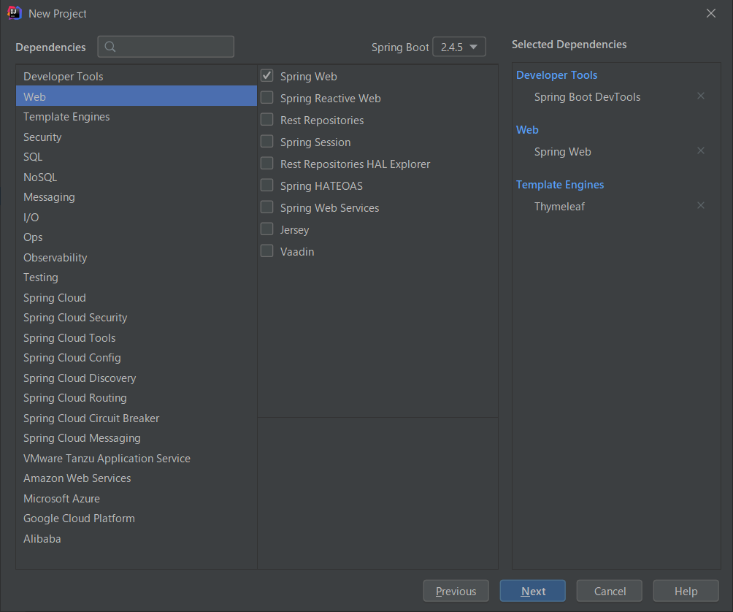Enable the Jersey checkbox
The height and width of the screenshot is (612, 733).
267,229
